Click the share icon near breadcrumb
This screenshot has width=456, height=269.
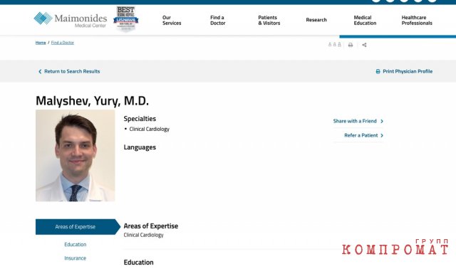pyautogui.click(x=364, y=45)
